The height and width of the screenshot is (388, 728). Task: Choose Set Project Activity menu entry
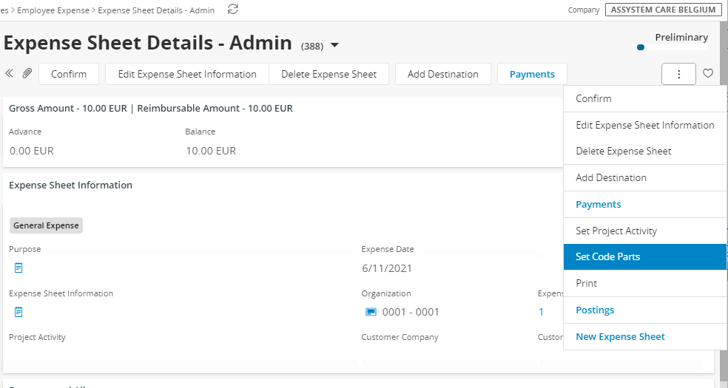(x=645, y=231)
